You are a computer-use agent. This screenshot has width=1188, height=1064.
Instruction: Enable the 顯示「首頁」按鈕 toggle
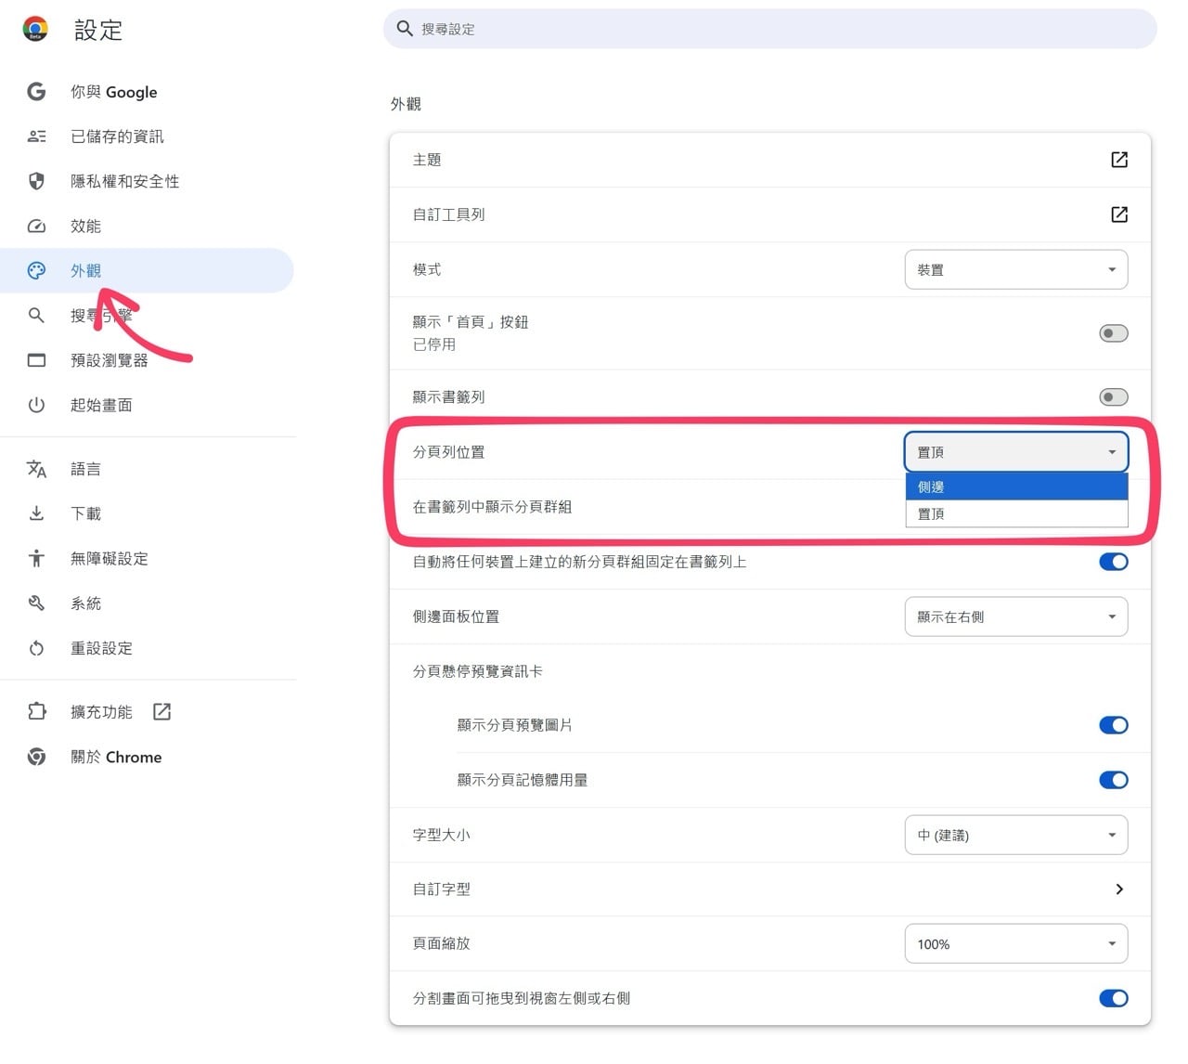coord(1113,332)
